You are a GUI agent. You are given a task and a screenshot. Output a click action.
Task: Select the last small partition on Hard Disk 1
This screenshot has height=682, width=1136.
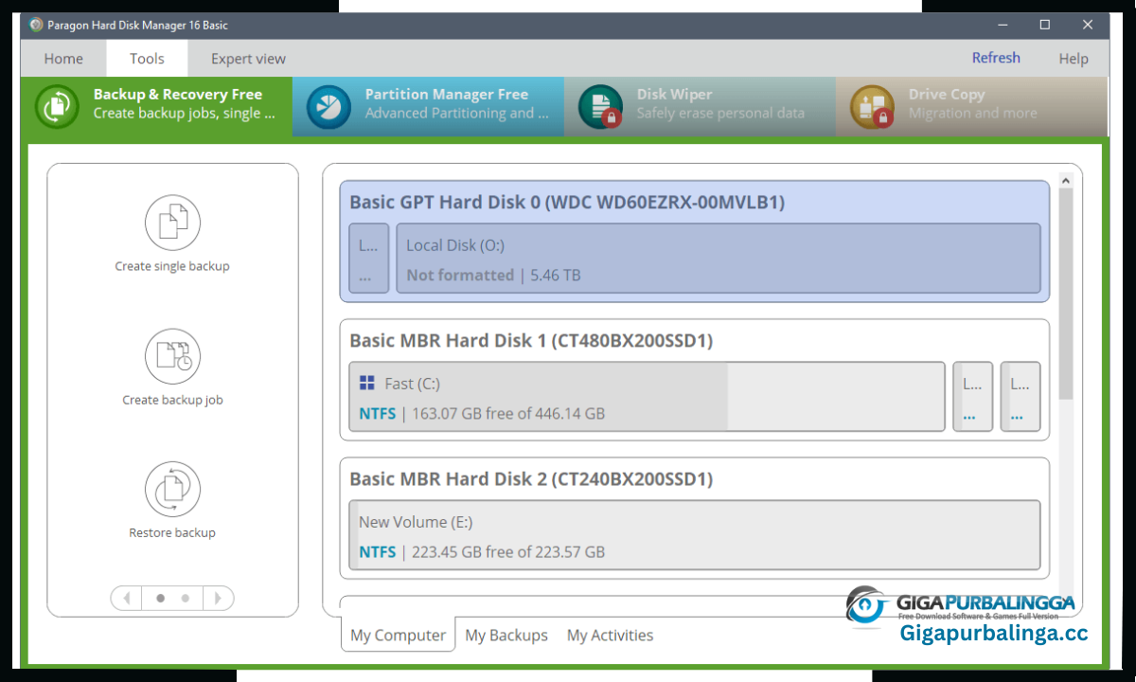pyautogui.click(x=1021, y=397)
